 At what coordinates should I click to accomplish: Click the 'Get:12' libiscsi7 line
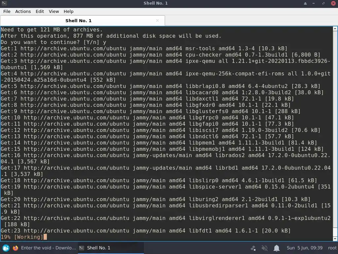click(x=160, y=130)
